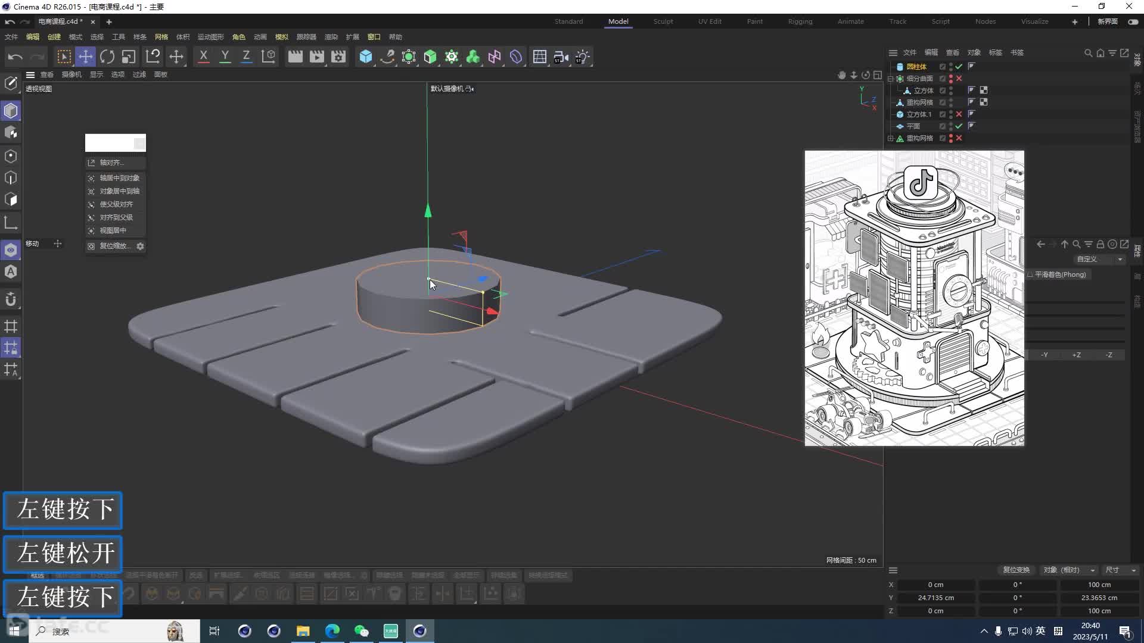Toggle Y axis lock
Image resolution: width=1144 pixels, height=643 pixels.
click(225, 57)
